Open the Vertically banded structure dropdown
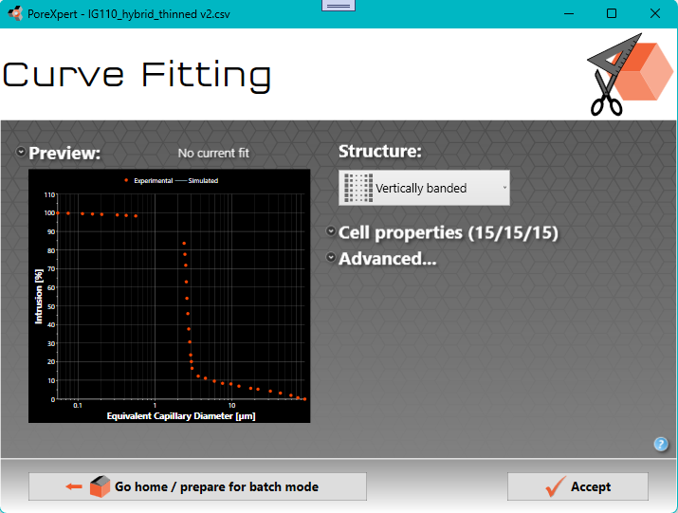Screen dimensions: 678x513 pyautogui.click(x=424, y=188)
